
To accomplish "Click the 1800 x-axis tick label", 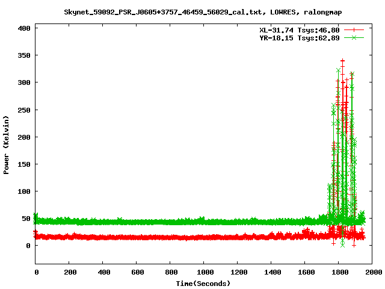I will (x=340, y=272).
